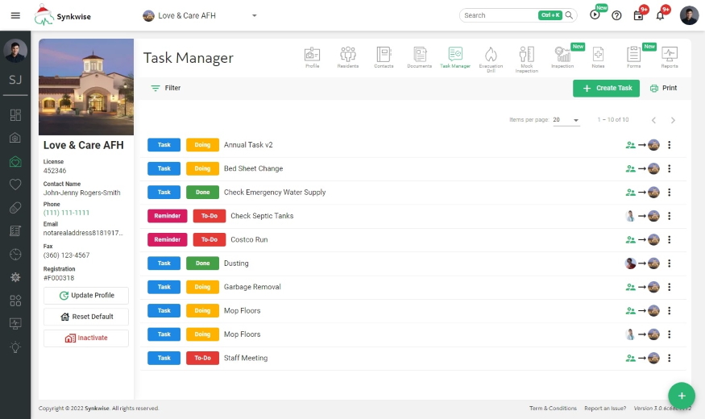Switch to the Contacts tab
This screenshot has width=705, height=419.
tap(384, 57)
